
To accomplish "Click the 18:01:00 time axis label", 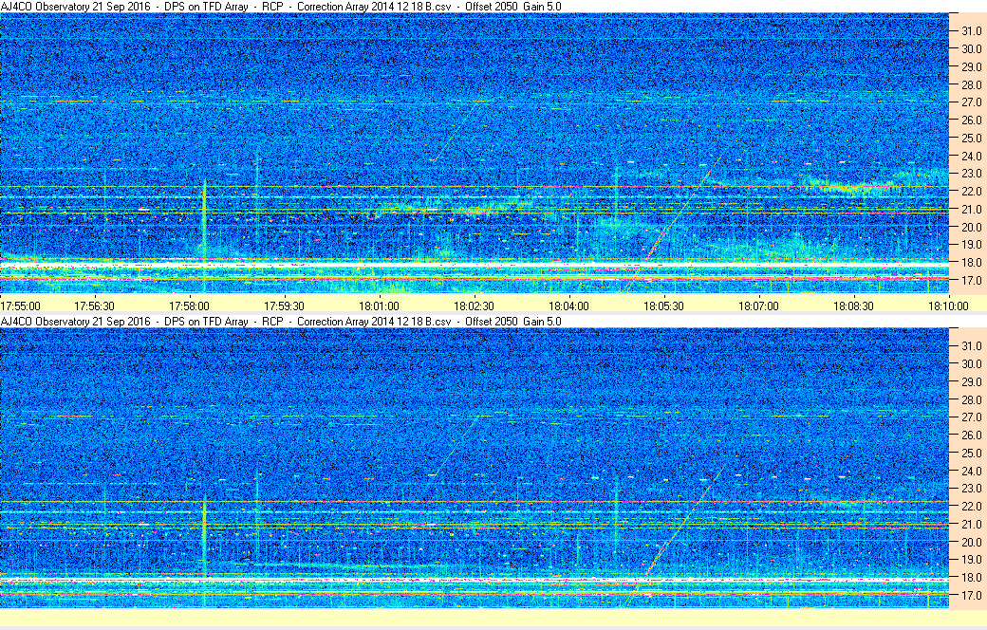I will tap(379, 306).
